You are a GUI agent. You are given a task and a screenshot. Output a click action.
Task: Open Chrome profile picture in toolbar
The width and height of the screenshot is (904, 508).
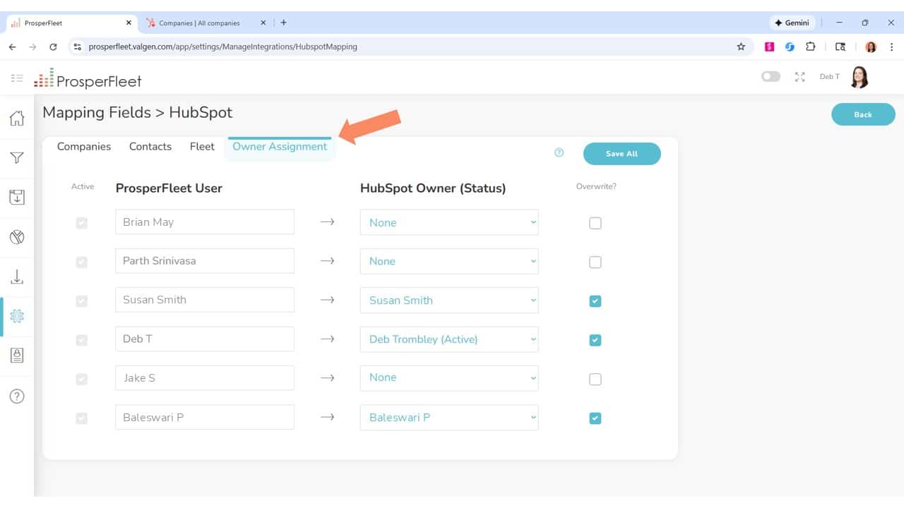click(x=871, y=47)
